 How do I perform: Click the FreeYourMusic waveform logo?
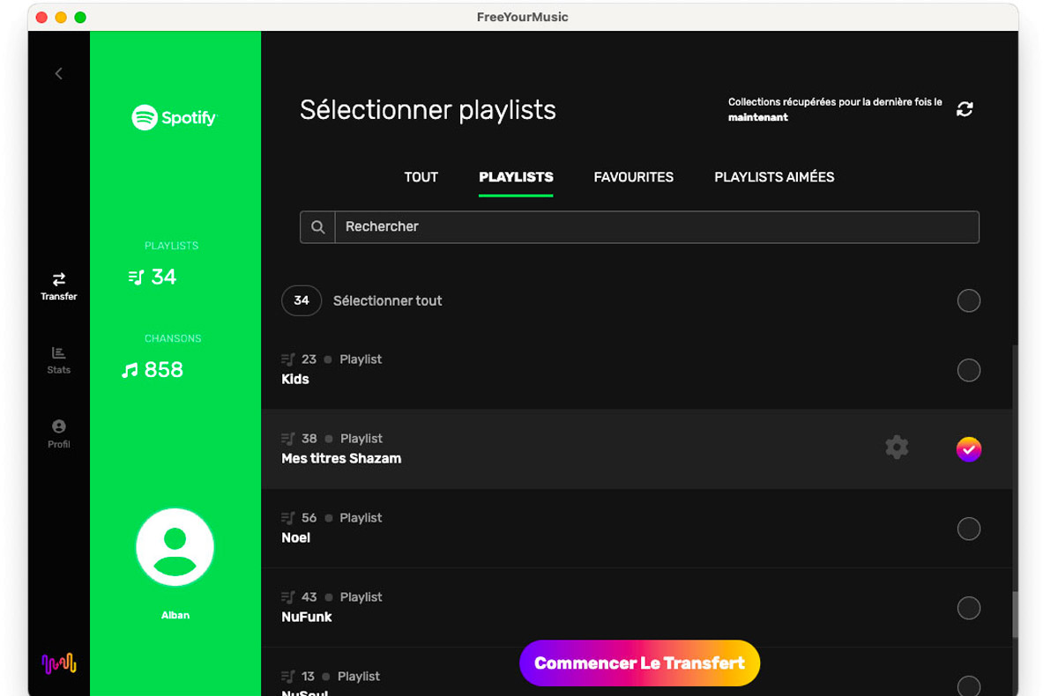[59, 663]
